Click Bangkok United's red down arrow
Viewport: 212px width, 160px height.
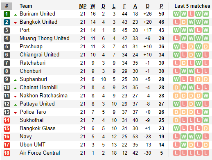point(16,23)
